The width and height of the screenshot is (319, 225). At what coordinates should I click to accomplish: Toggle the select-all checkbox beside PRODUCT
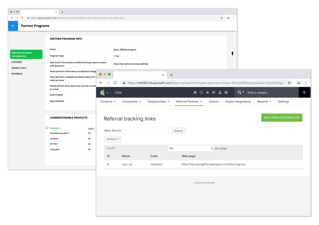pos(47,128)
